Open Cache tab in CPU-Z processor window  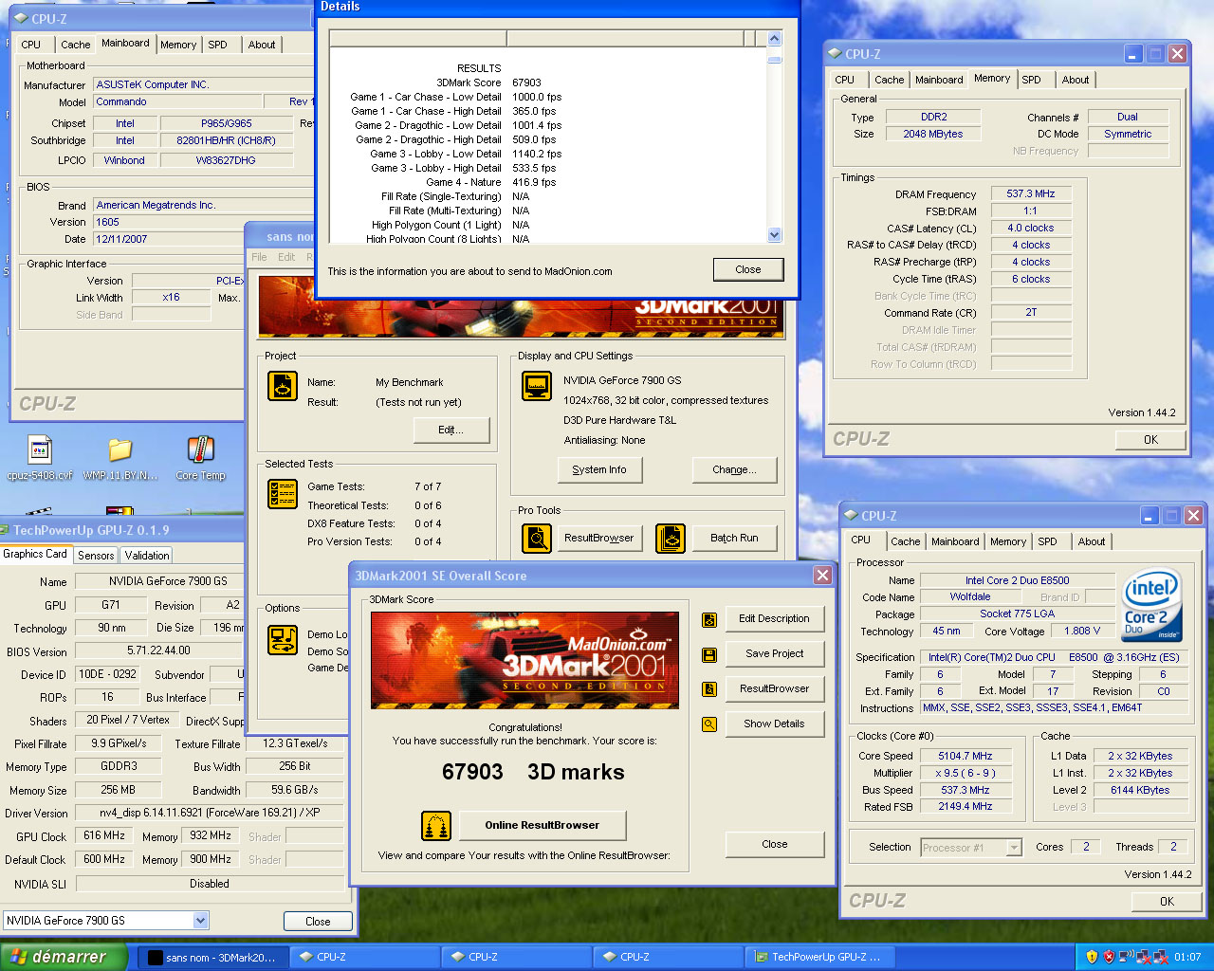tap(905, 541)
